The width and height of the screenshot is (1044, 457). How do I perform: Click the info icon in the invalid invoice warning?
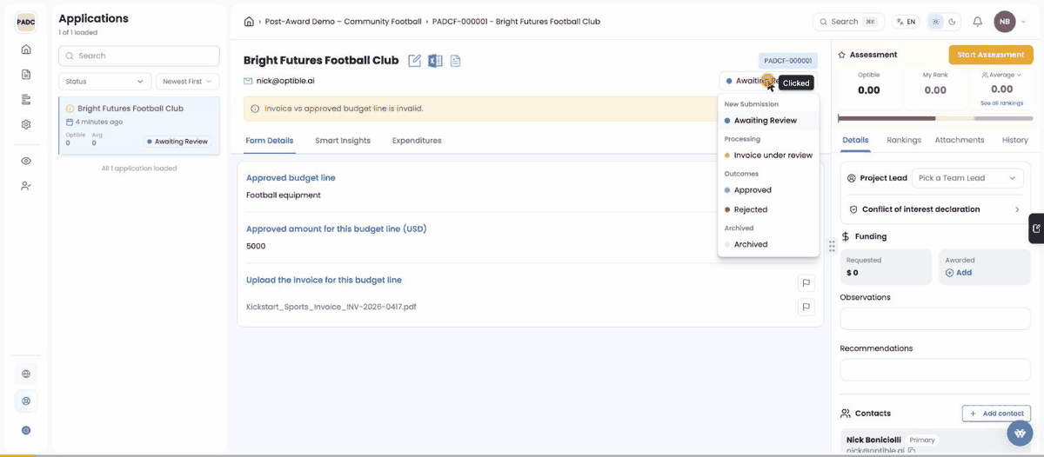pyautogui.click(x=255, y=109)
